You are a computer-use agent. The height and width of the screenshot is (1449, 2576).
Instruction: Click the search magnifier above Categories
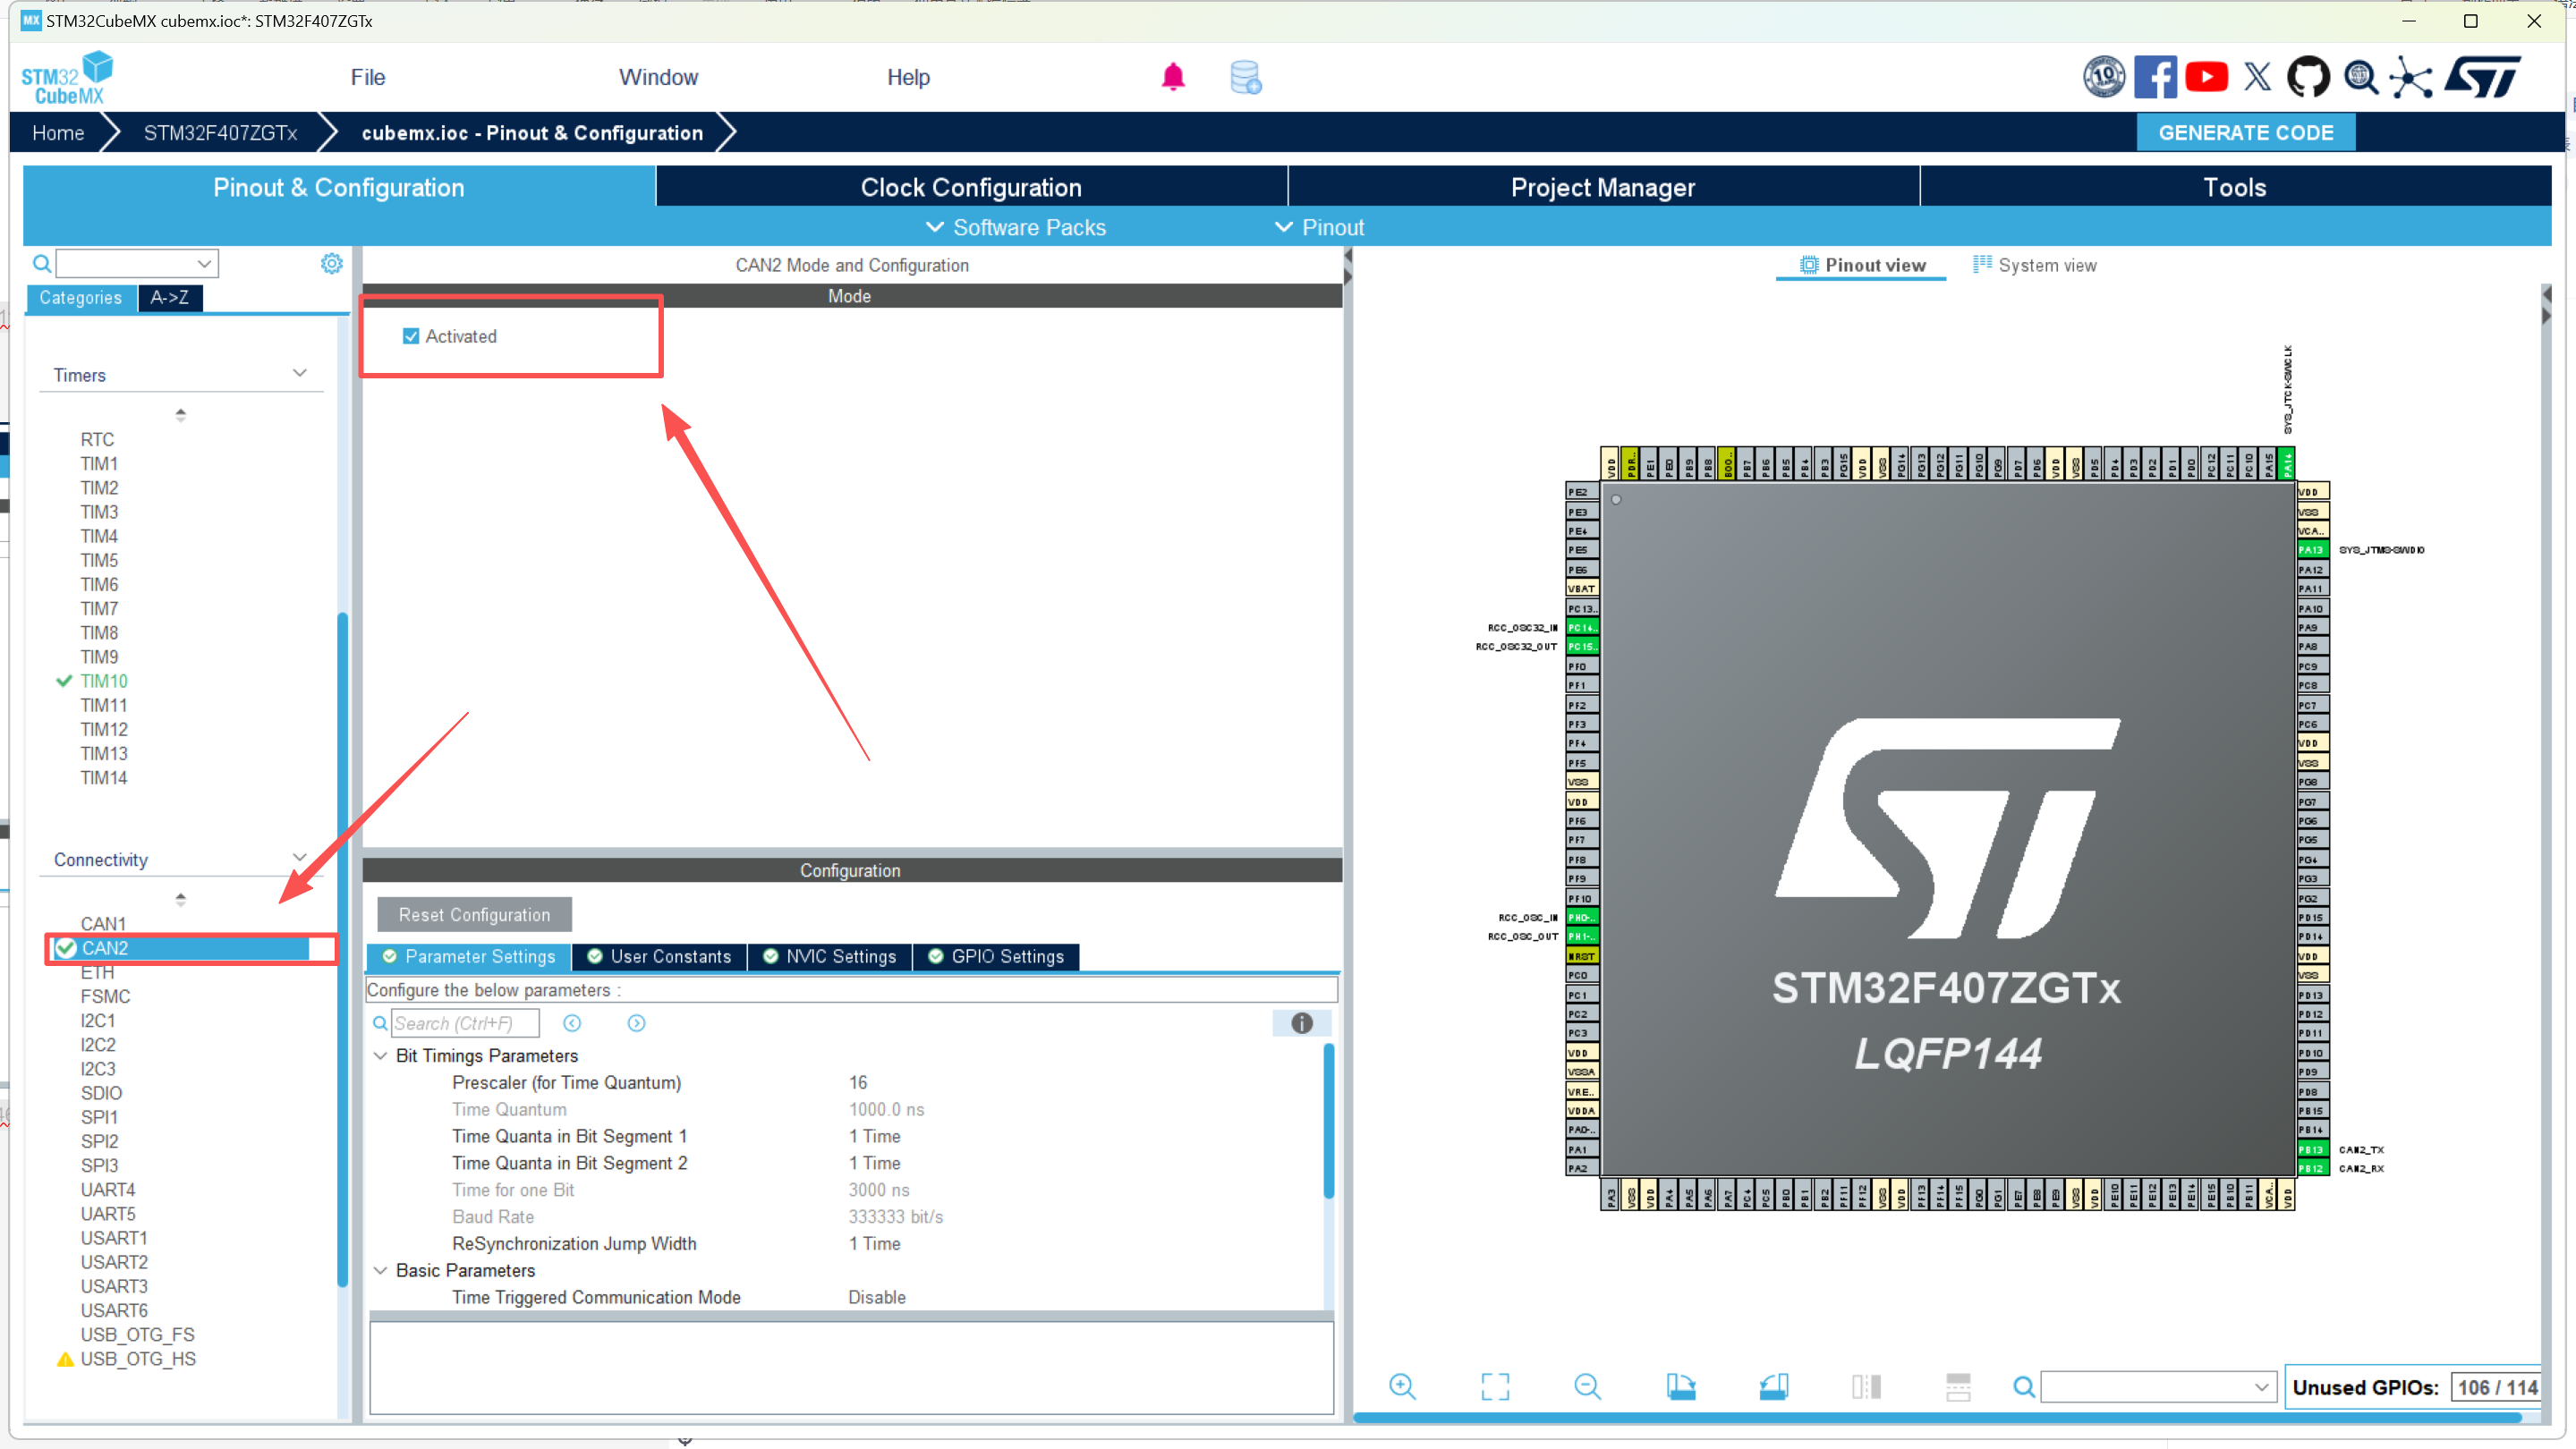pyautogui.click(x=42, y=264)
